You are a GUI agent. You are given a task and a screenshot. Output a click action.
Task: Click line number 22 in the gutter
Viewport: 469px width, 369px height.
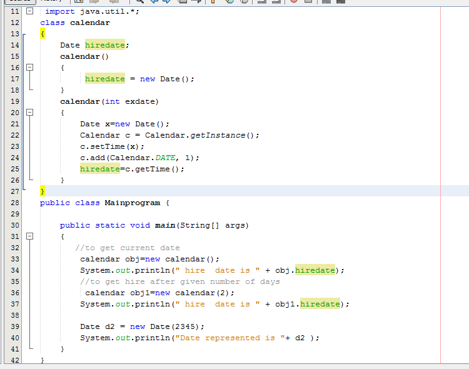14,135
